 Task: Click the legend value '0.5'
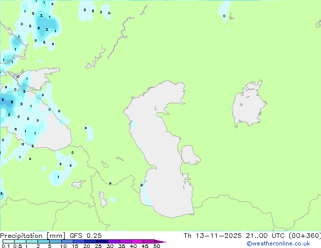[x=18, y=246]
